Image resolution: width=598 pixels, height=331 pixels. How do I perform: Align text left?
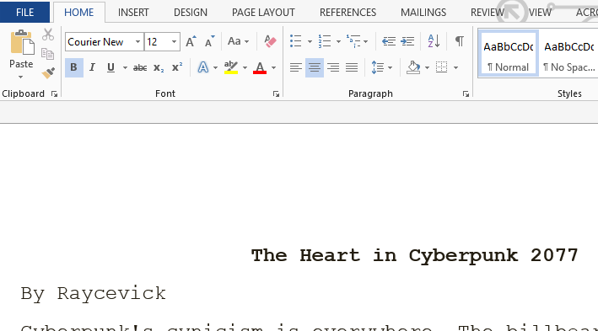pyautogui.click(x=295, y=67)
